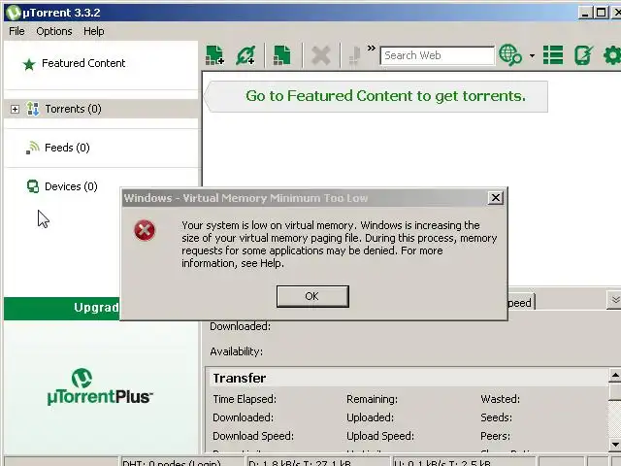Click the Featured Content star icon

pos(29,64)
